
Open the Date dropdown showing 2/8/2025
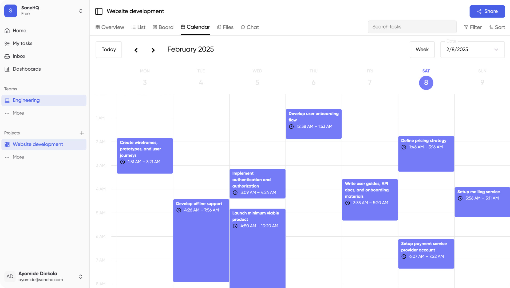[x=472, y=50]
